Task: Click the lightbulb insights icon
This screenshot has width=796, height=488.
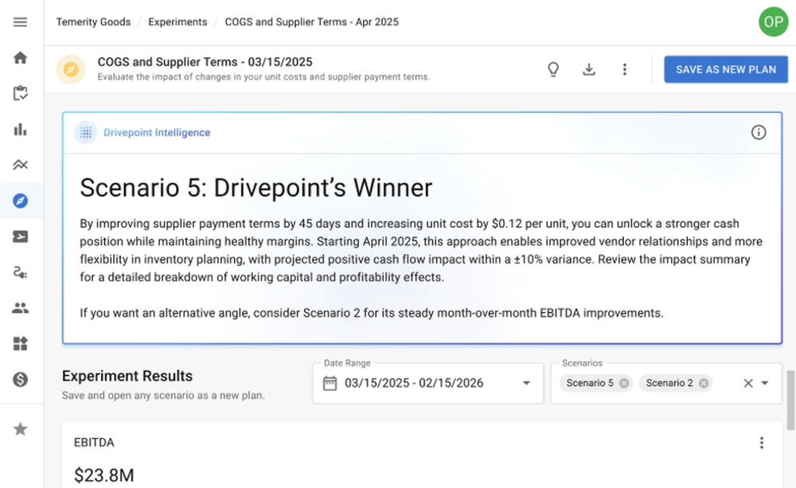Action: coord(553,69)
